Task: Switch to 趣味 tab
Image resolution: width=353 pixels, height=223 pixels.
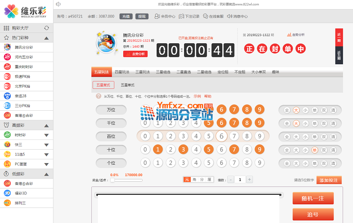Action: 275,72
